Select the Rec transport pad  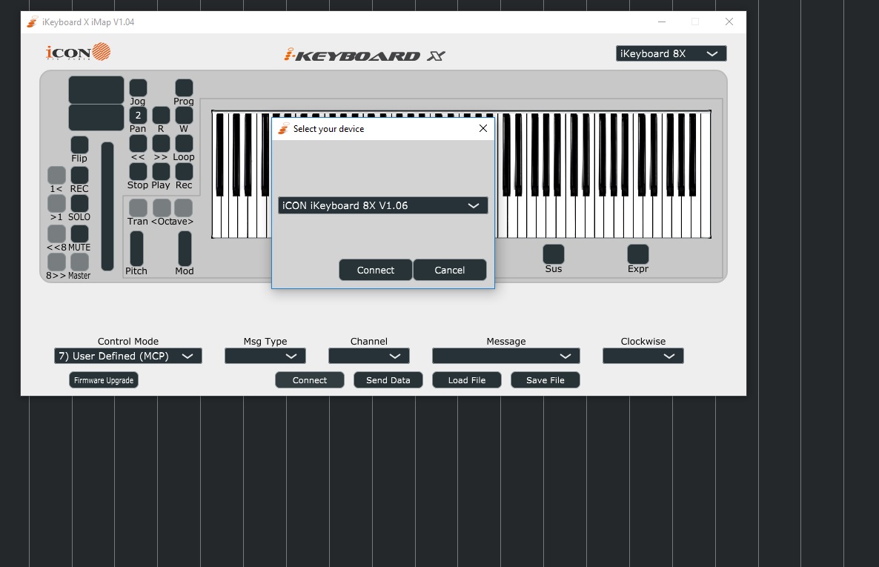184,171
